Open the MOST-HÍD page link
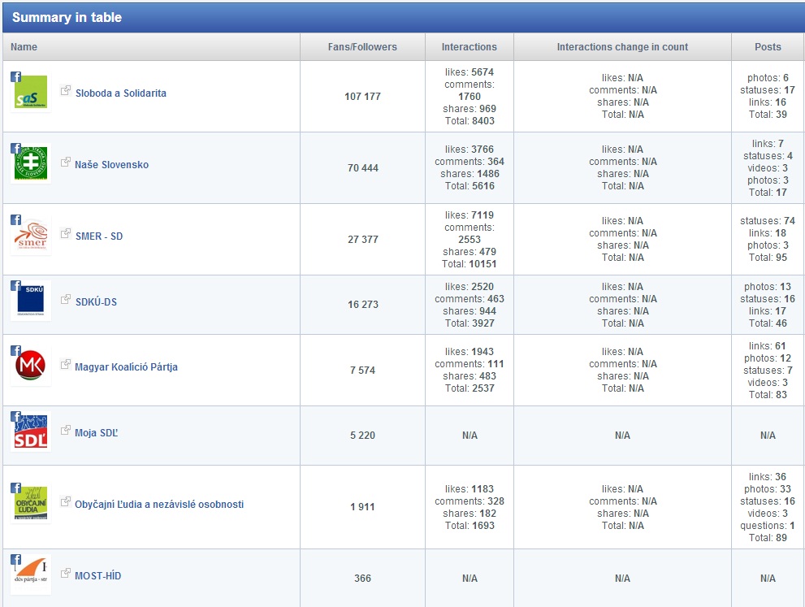Image resolution: width=805 pixels, height=607 pixels. (x=98, y=575)
